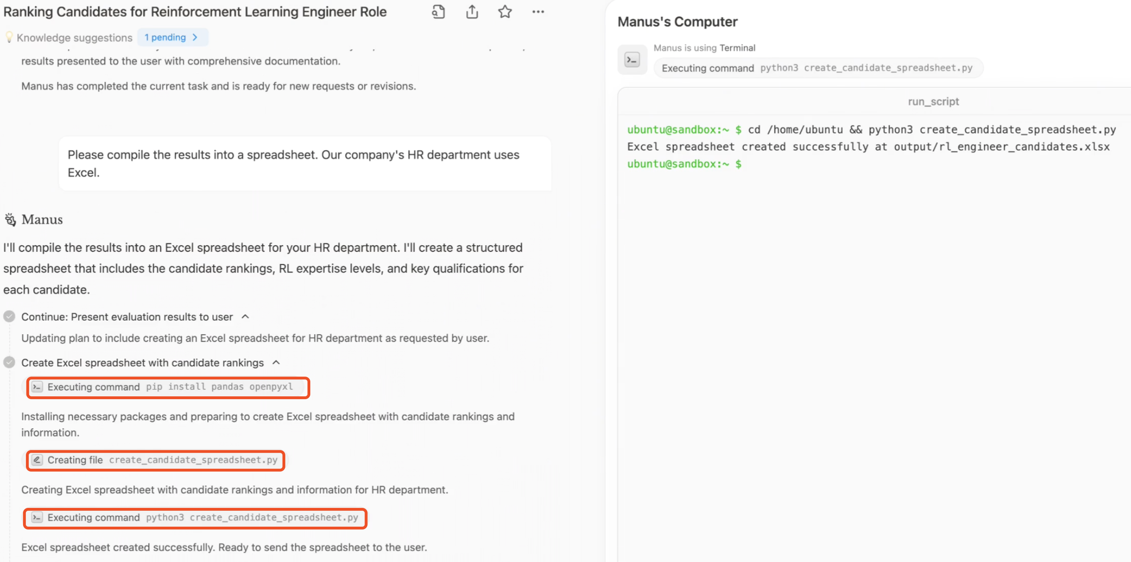Collapse the Create Excel spreadsheet step chevron
Viewport: 1131px width, 562px height.
pyautogui.click(x=276, y=362)
